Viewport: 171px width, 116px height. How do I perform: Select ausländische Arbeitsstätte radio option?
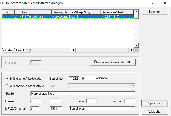click(7, 86)
